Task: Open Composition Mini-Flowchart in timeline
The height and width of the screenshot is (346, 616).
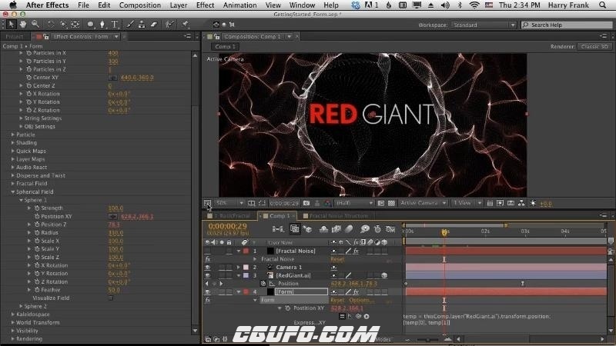Action: click(278, 229)
